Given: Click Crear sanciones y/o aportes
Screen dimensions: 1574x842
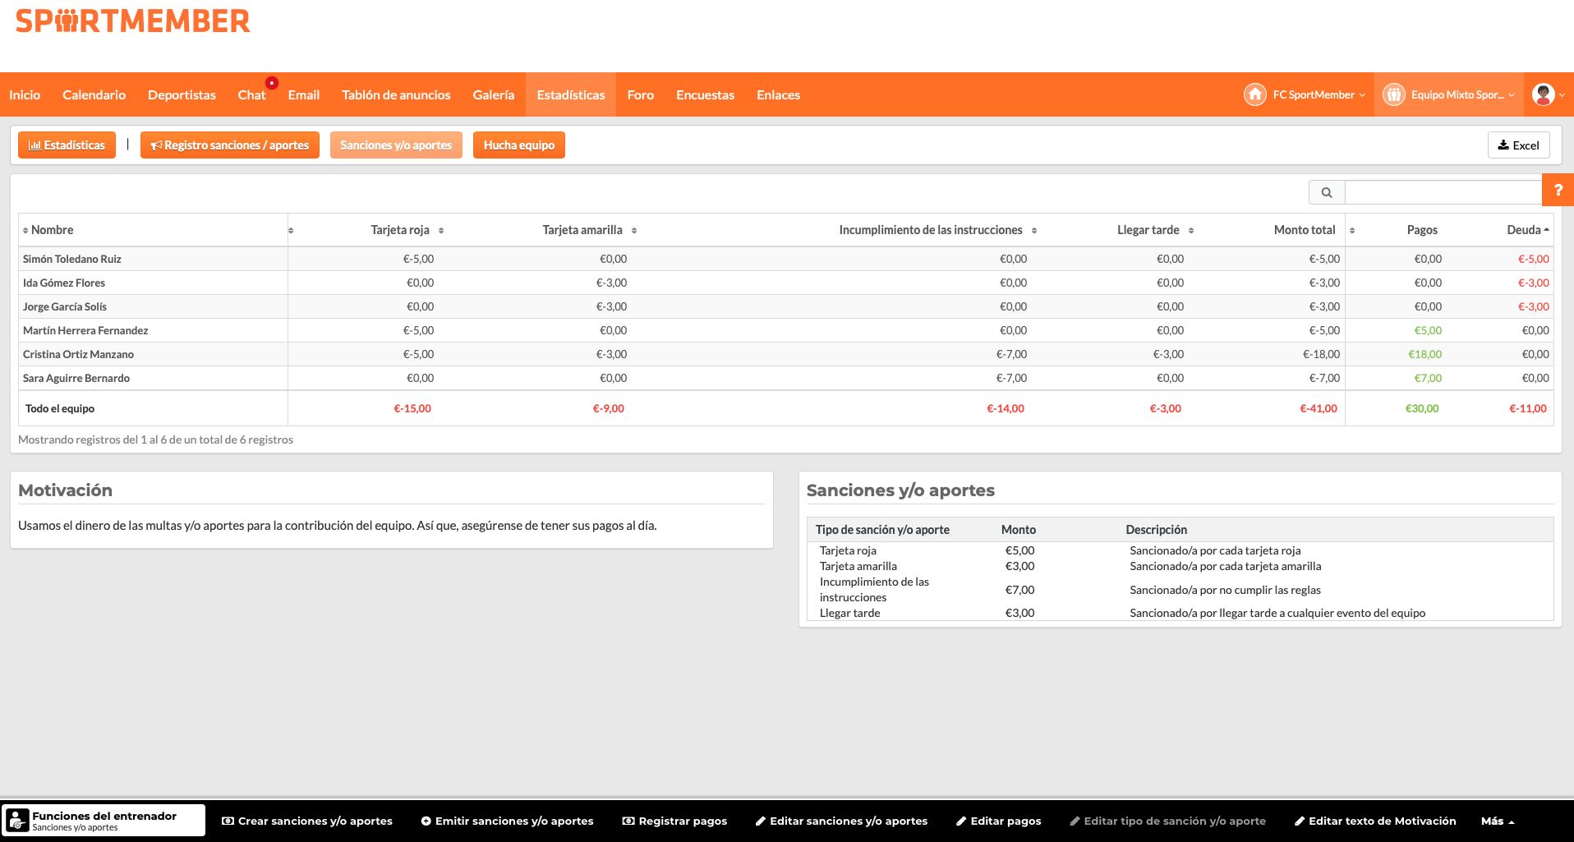Looking at the screenshot, I should coord(307,821).
